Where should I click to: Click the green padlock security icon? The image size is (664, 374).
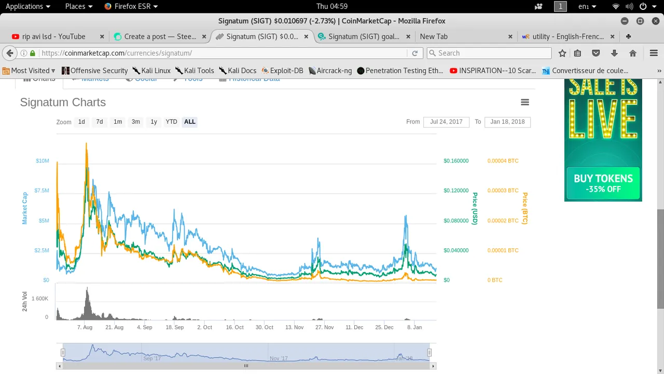(33, 53)
